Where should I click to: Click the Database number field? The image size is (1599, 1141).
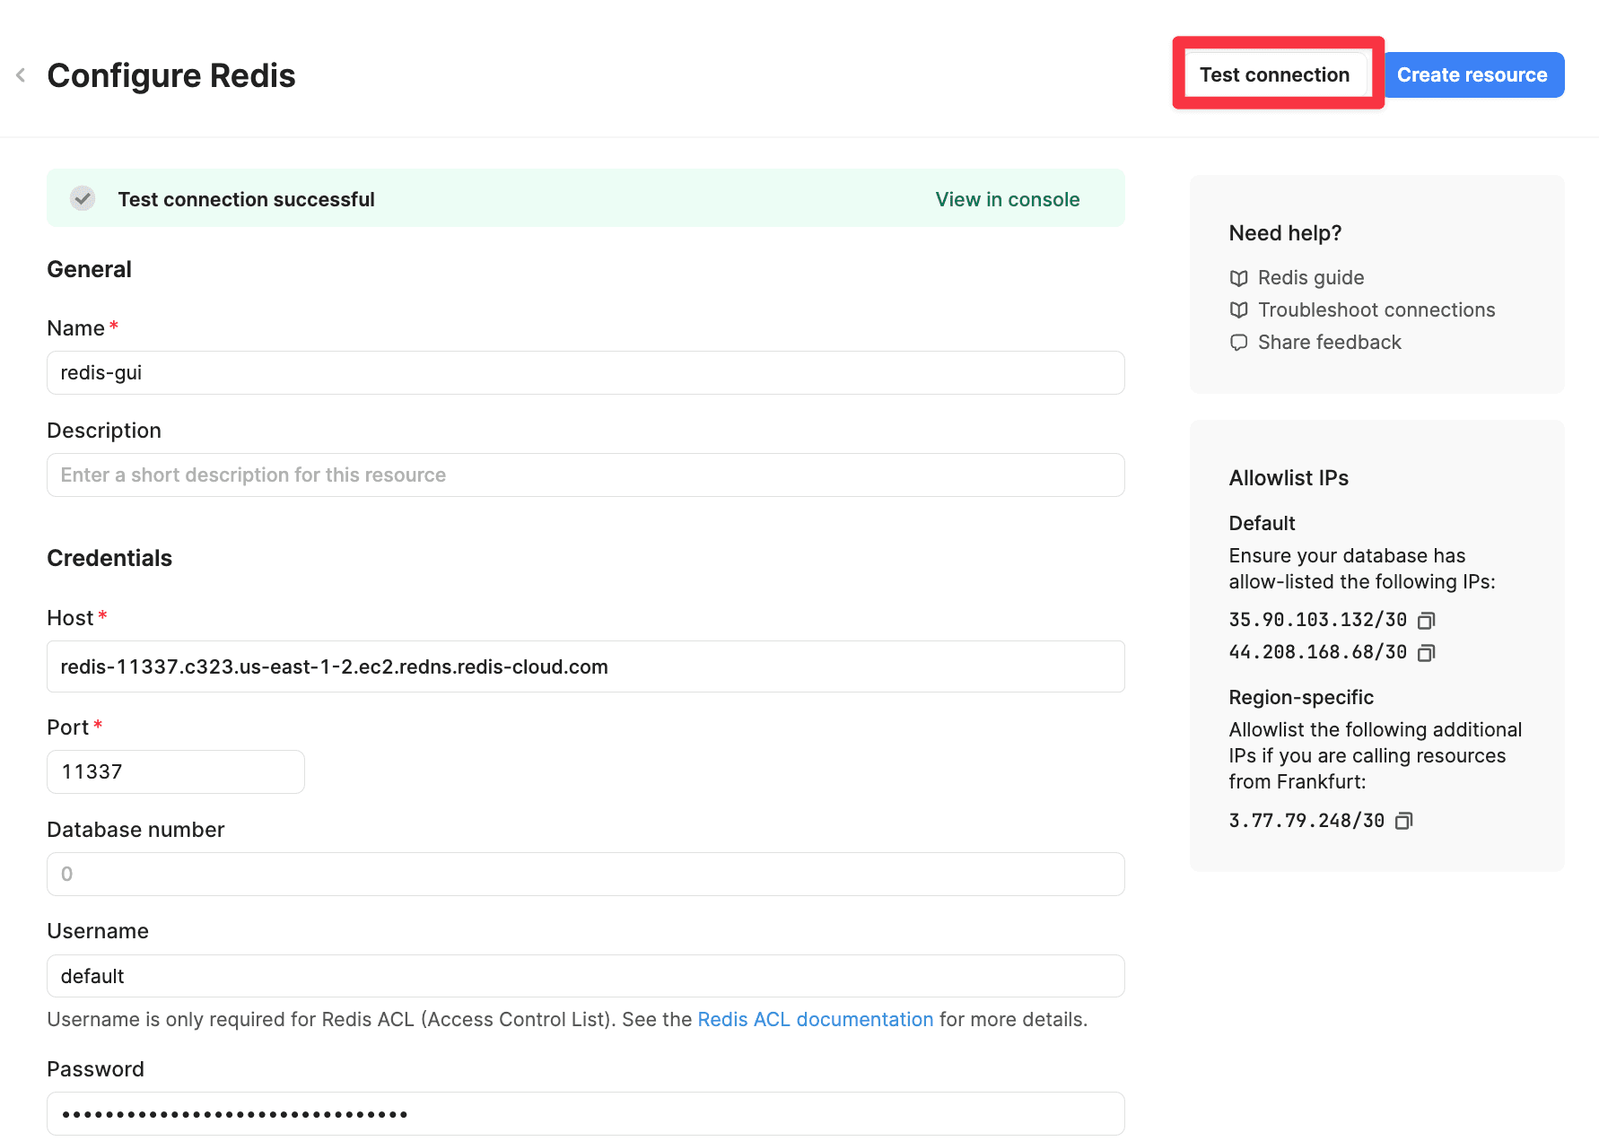tap(585, 875)
